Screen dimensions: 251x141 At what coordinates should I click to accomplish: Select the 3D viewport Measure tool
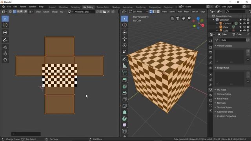tap(125, 65)
